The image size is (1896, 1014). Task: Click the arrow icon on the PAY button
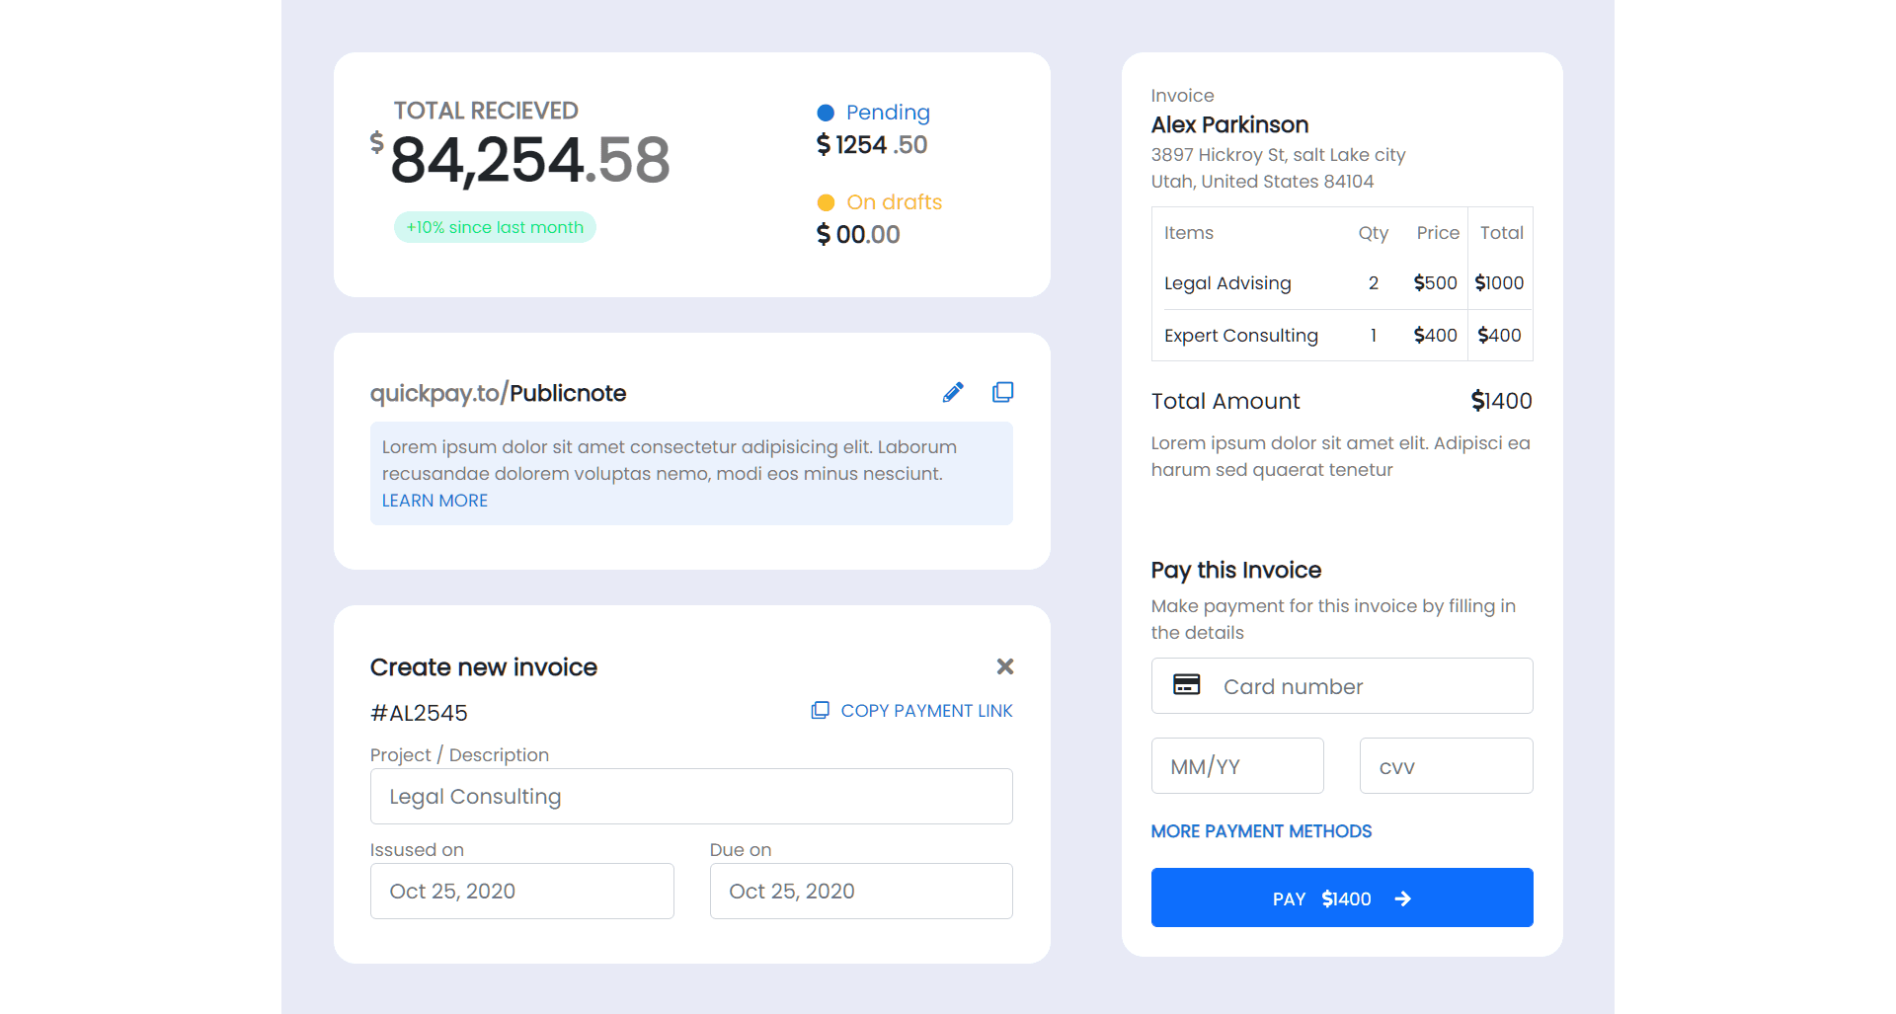click(x=1403, y=898)
